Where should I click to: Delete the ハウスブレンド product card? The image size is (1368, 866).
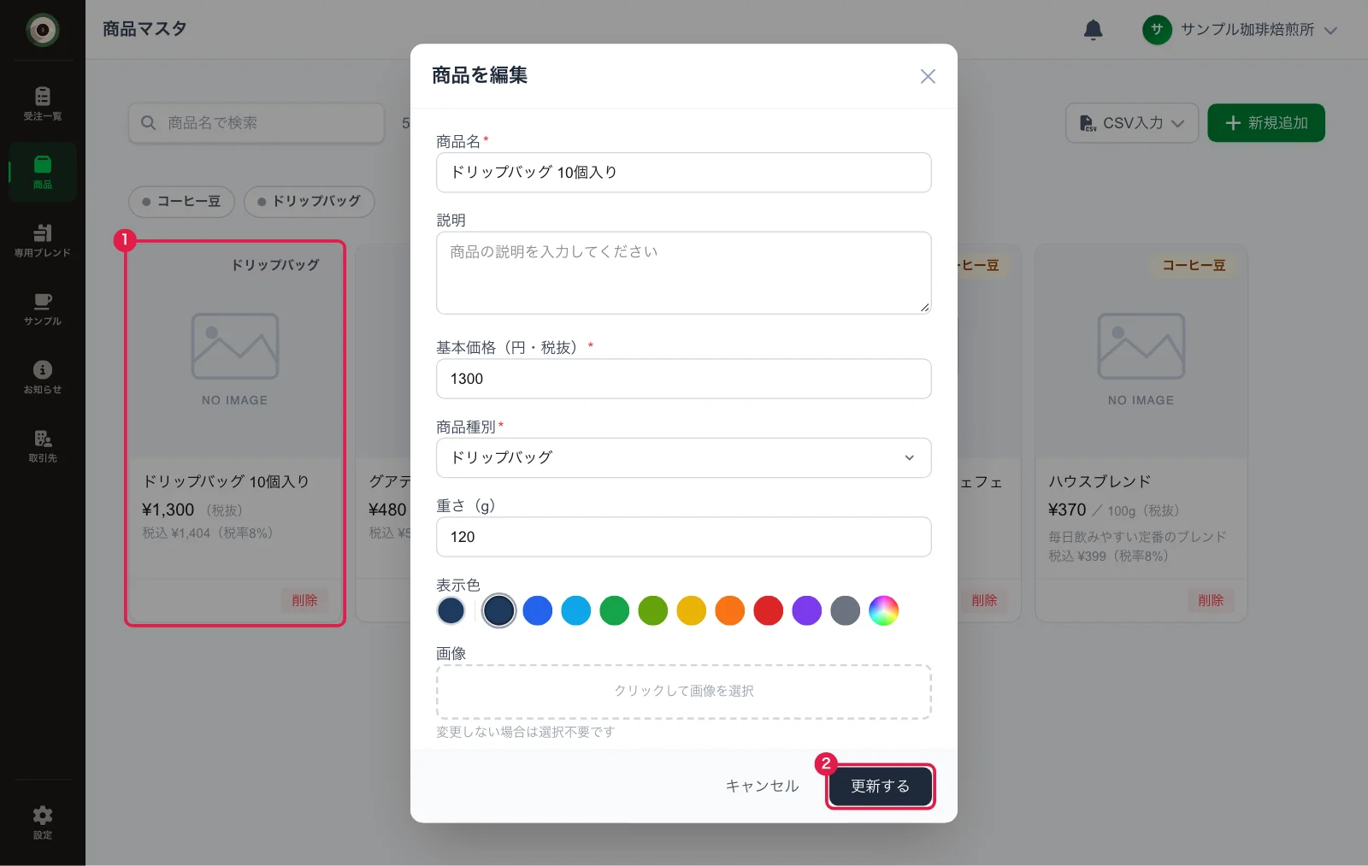[x=1210, y=600]
